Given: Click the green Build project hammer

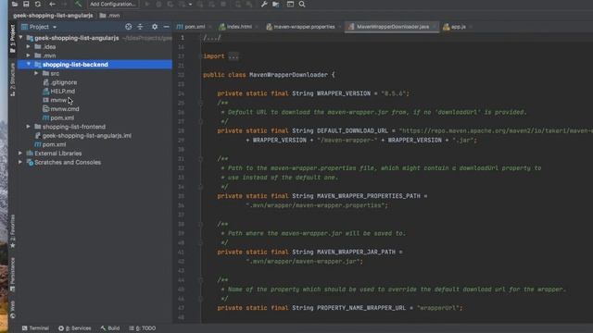Looking at the screenshot, I should (78, 4).
